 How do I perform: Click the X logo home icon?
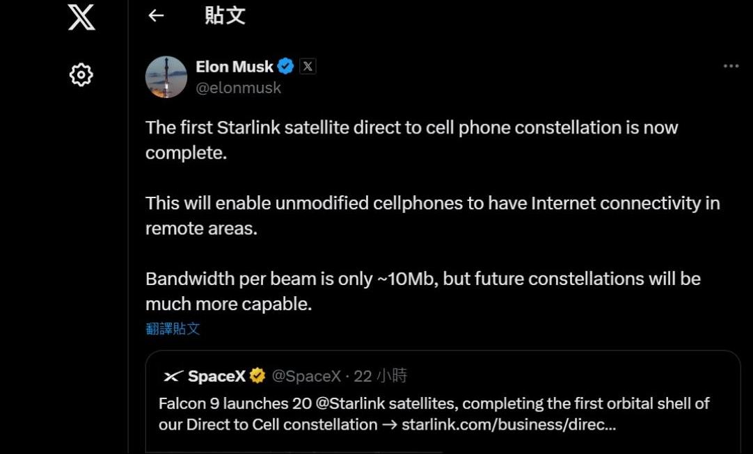coord(81,17)
